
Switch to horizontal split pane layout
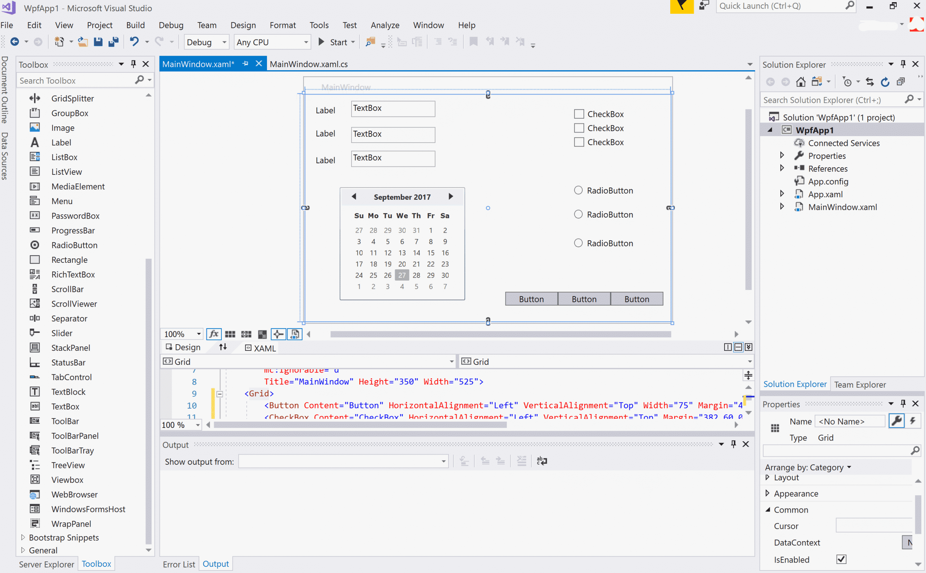click(738, 347)
